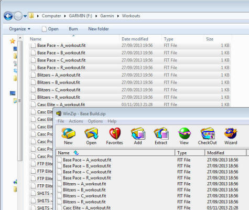Viewport: 249px width, 210px height.
Task: Click the WinZip CheckOut icon
Action: (x=208, y=133)
